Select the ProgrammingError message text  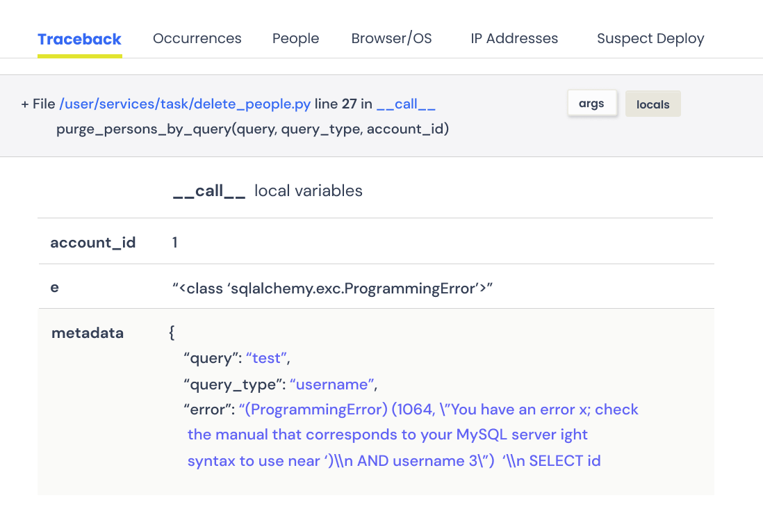click(x=417, y=409)
